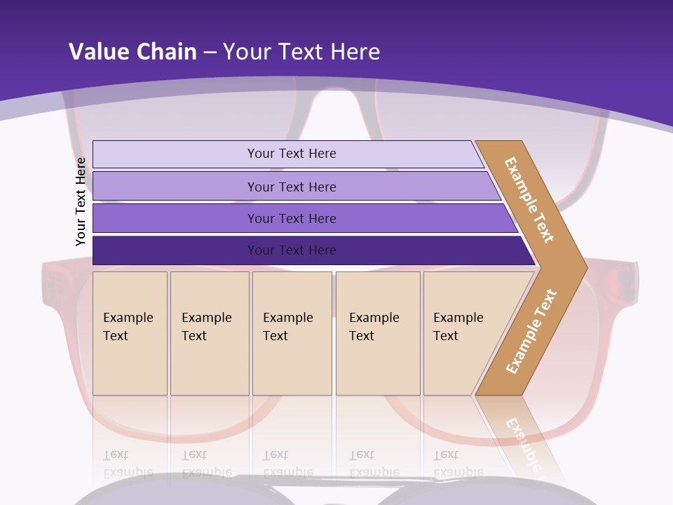673x505 pixels.
Task: Select the darkest purple bottom bar
Action: coord(291,250)
